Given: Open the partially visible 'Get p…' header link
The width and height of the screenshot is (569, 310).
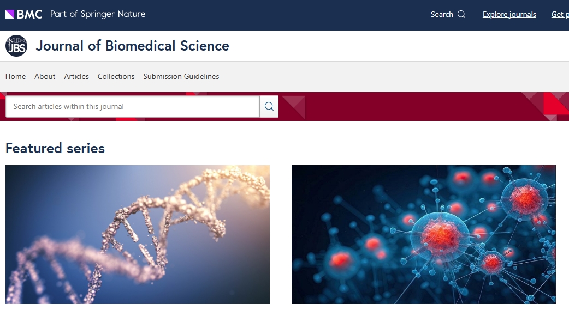Looking at the screenshot, I should (560, 15).
